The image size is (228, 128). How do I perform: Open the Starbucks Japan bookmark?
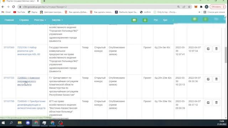[126, 12]
